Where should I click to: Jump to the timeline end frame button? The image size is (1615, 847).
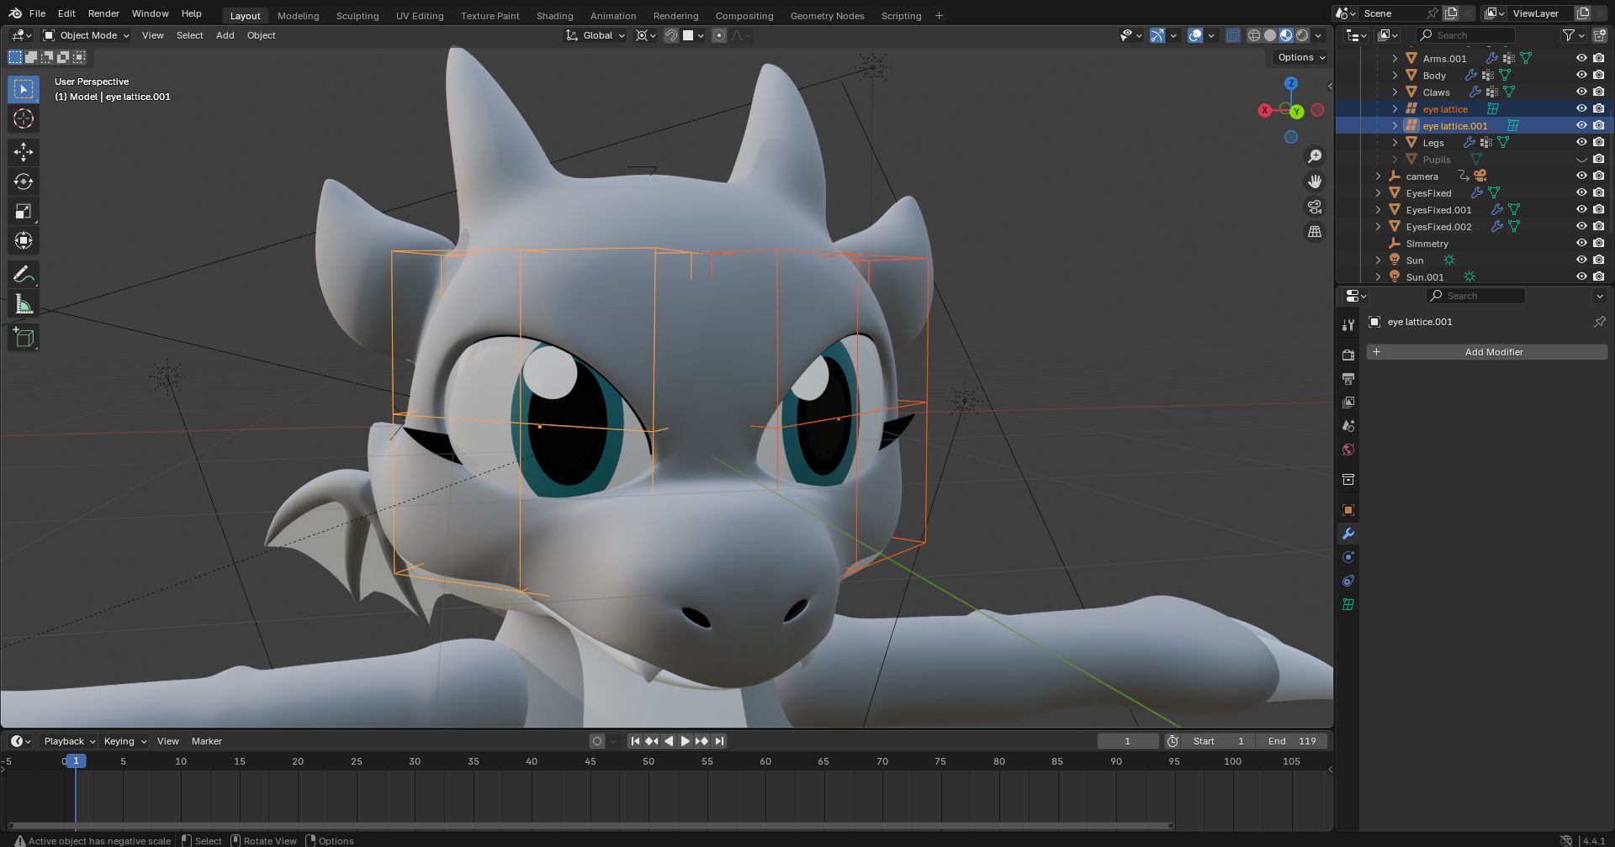(719, 741)
